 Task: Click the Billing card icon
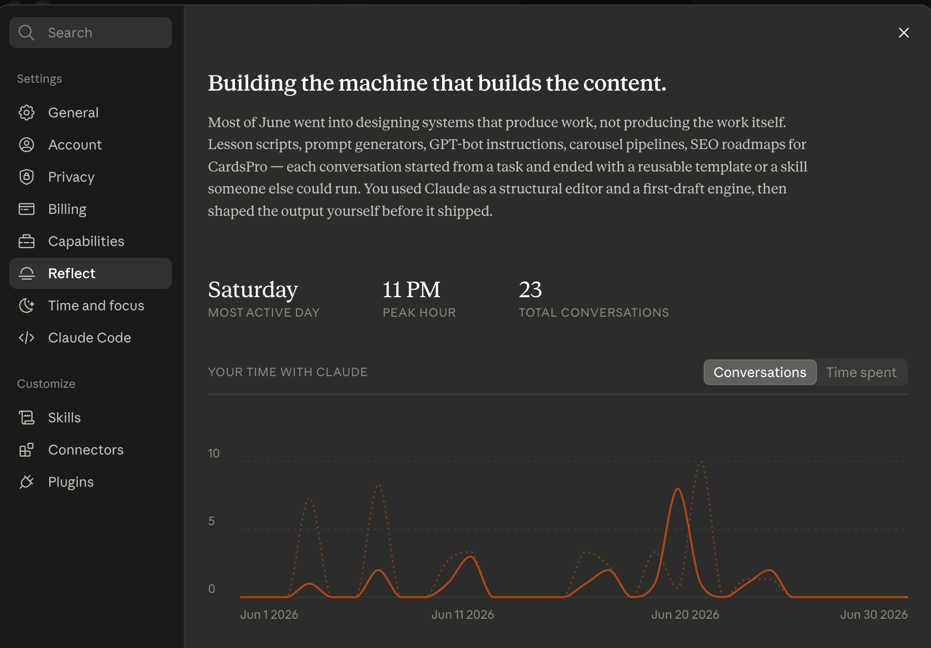click(26, 209)
